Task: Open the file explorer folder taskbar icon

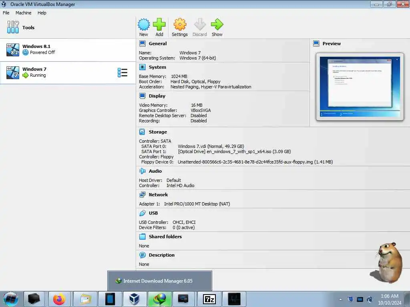Action: (x=85, y=299)
